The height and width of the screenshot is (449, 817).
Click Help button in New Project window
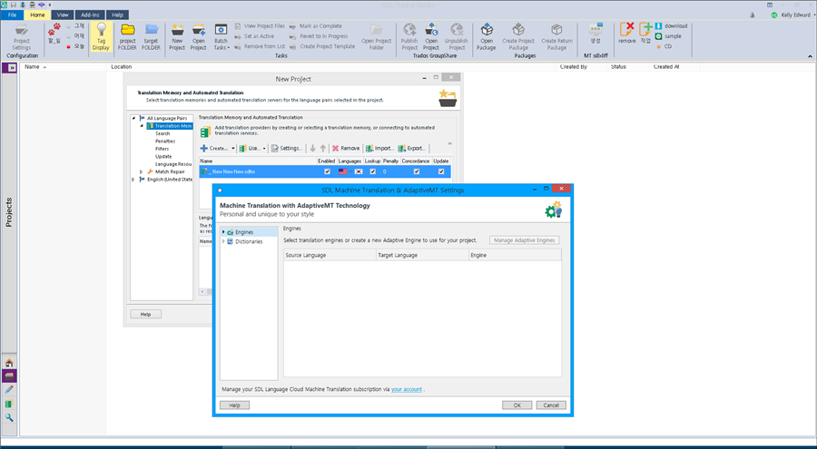click(146, 314)
